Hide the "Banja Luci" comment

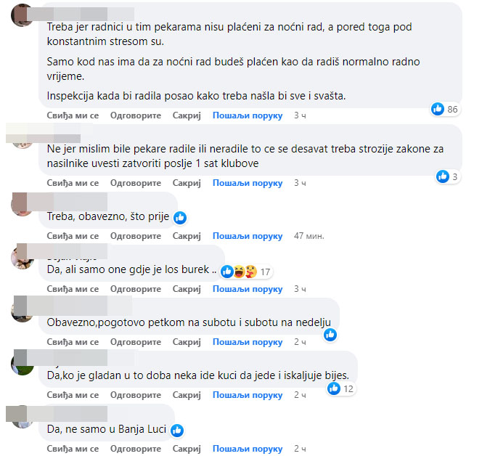click(187, 449)
